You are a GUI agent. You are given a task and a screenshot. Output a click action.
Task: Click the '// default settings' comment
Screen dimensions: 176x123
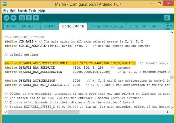(x=22, y=54)
